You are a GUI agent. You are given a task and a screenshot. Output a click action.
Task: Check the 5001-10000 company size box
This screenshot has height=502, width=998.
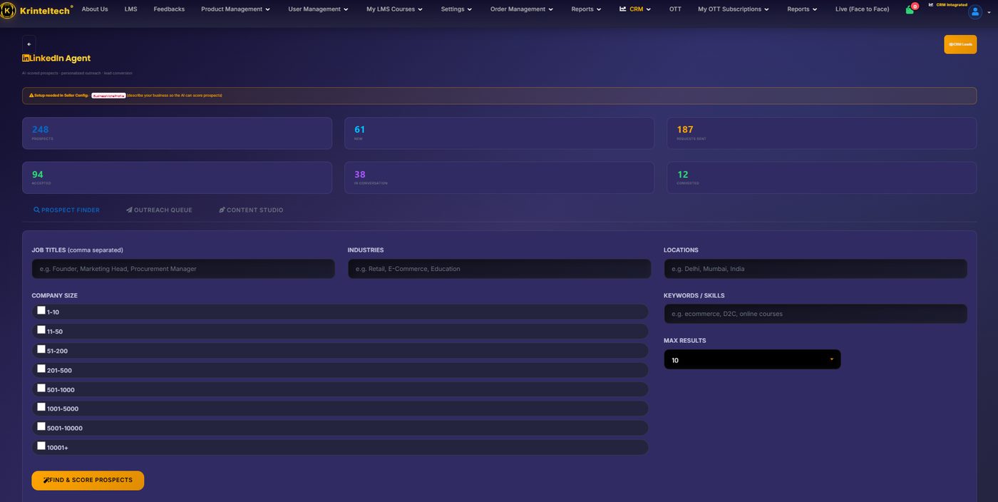tap(41, 426)
